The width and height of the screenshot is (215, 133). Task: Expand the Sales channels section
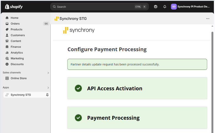pyautogui.click(x=48, y=73)
